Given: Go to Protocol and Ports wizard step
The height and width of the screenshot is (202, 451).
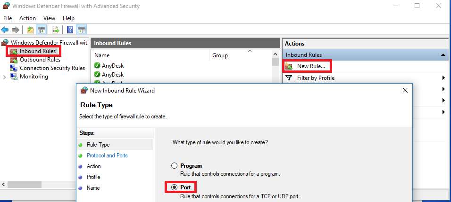Looking at the screenshot, I should coord(107,155).
